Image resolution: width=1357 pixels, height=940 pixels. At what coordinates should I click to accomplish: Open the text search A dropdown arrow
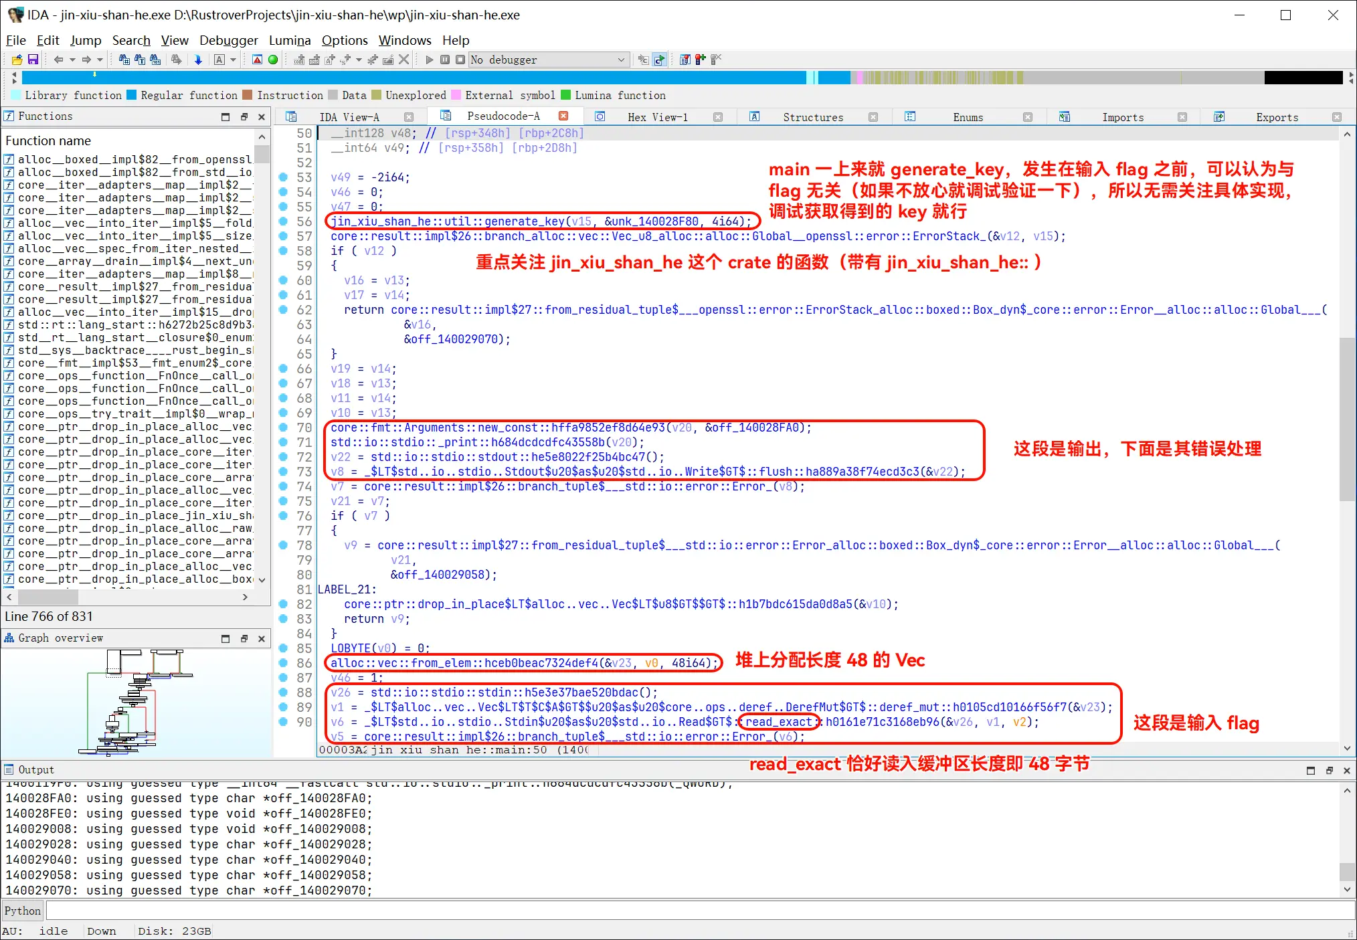click(233, 60)
